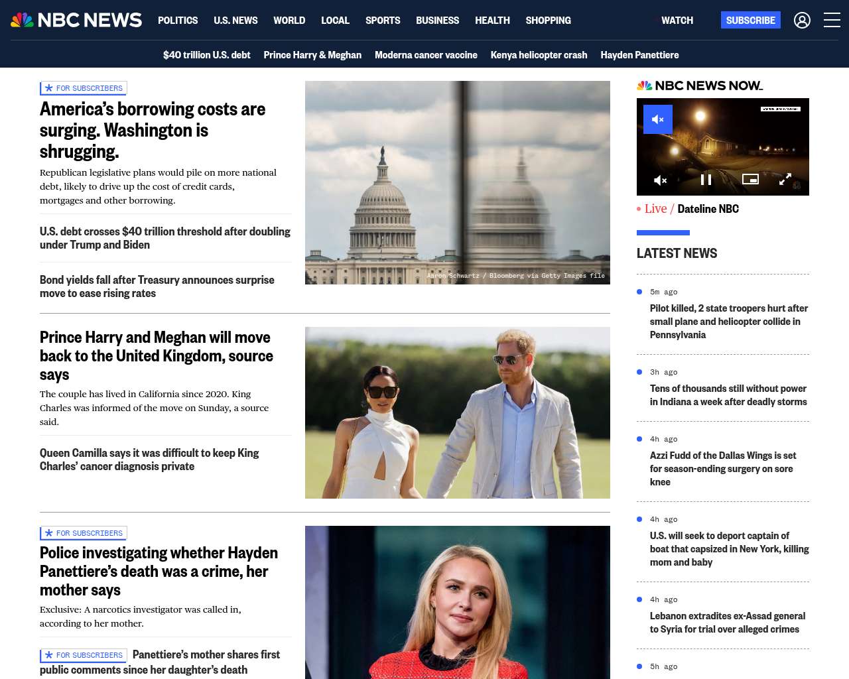
Task: Select the 'Hayden Panettiere' trending topic
Action: (639, 55)
